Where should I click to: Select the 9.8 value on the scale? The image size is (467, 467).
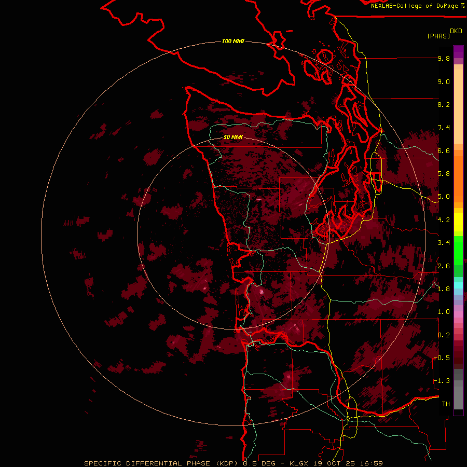pyautogui.click(x=444, y=58)
